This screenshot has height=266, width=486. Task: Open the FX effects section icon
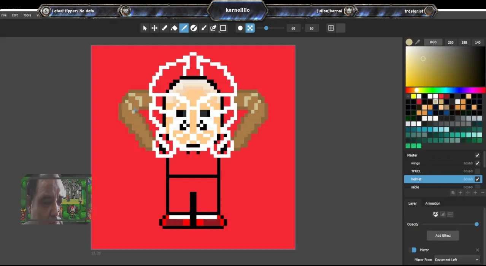coord(435,214)
